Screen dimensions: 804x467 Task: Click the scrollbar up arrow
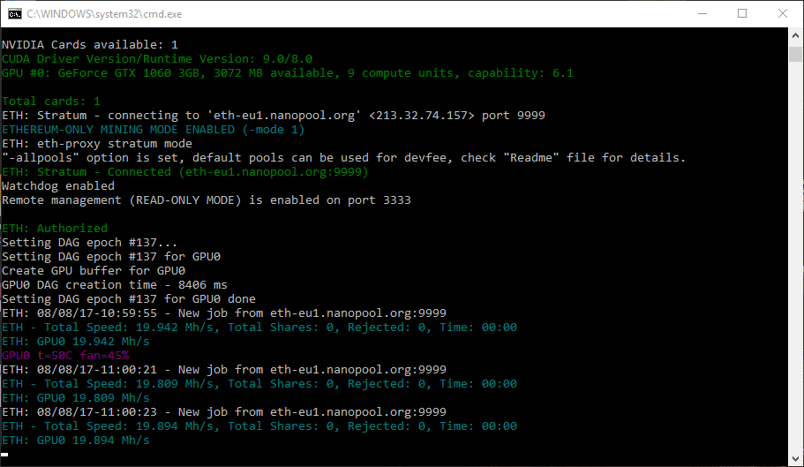click(x=795, y=35)
